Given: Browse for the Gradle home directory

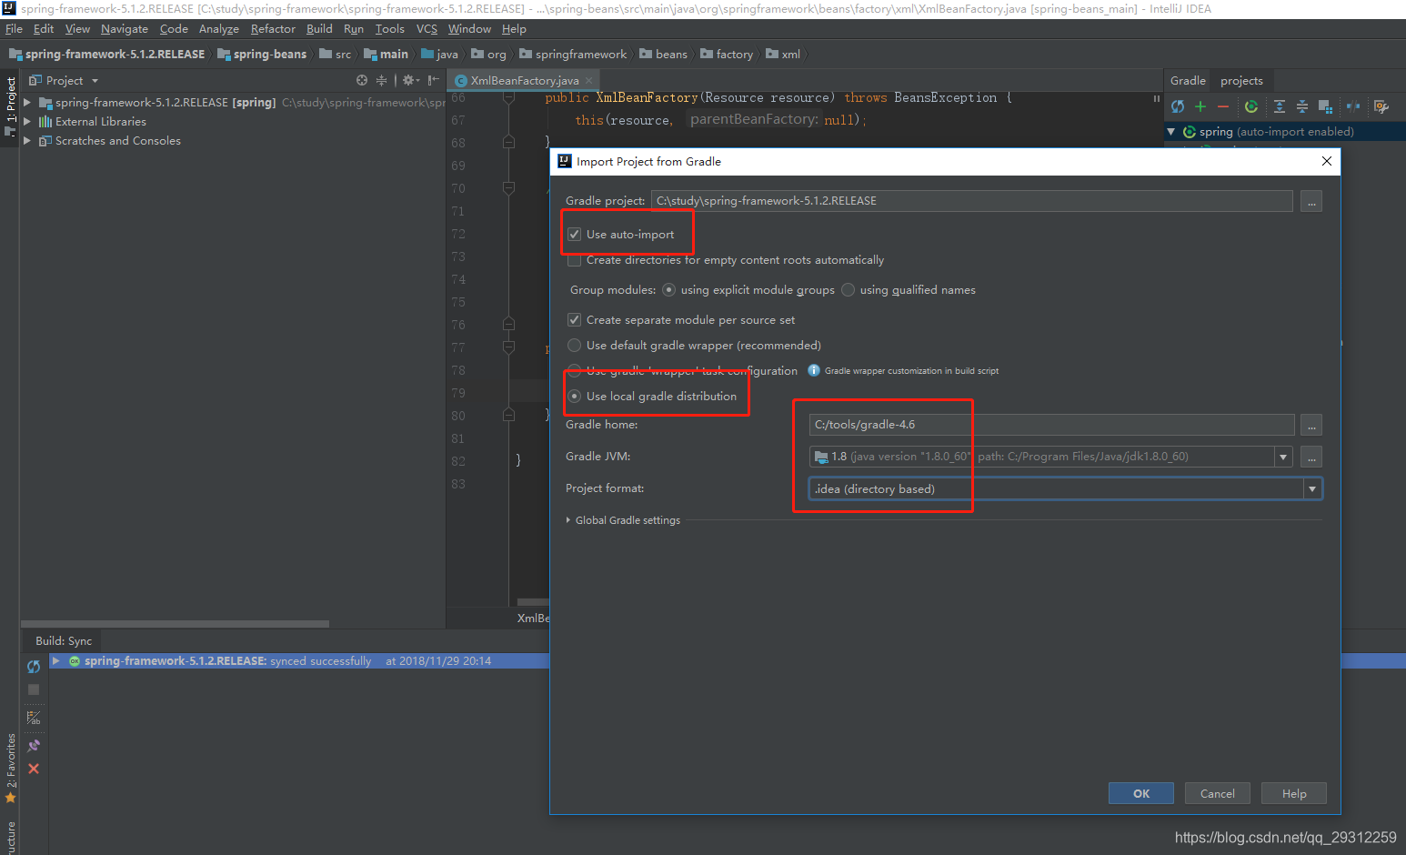Looking at the screenshot, I should coord(1311,425).
